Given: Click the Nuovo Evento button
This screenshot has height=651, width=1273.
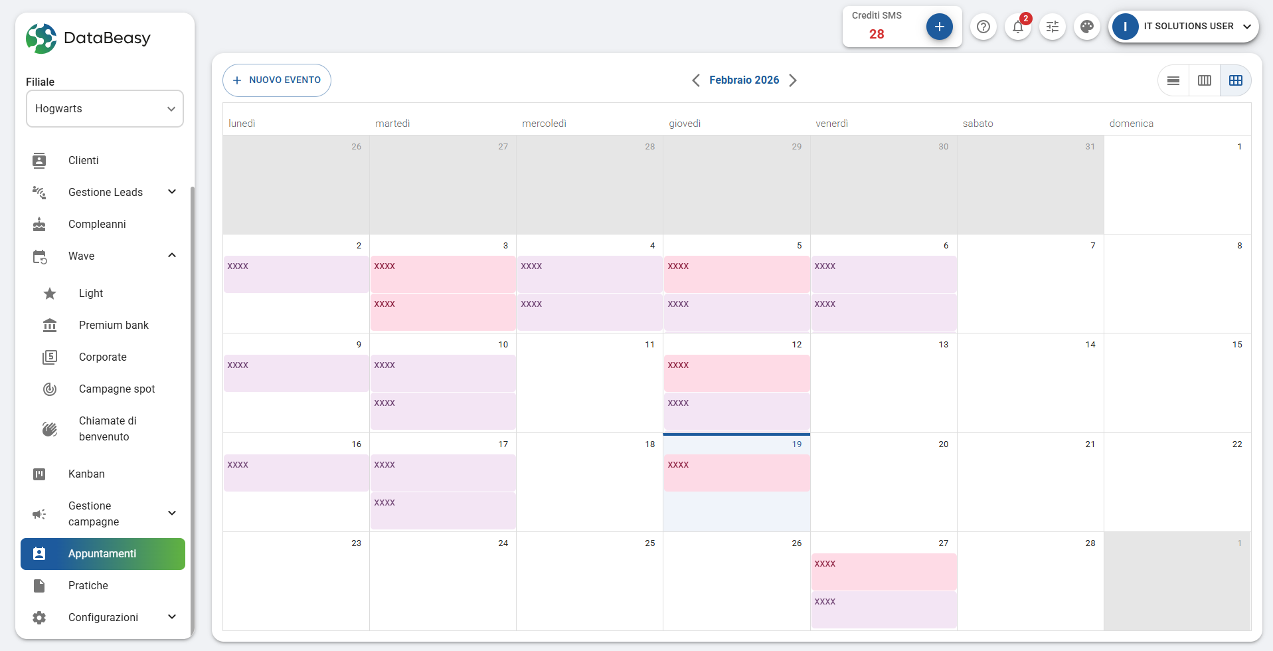Looking at the screenshot, I should (277, 80).
